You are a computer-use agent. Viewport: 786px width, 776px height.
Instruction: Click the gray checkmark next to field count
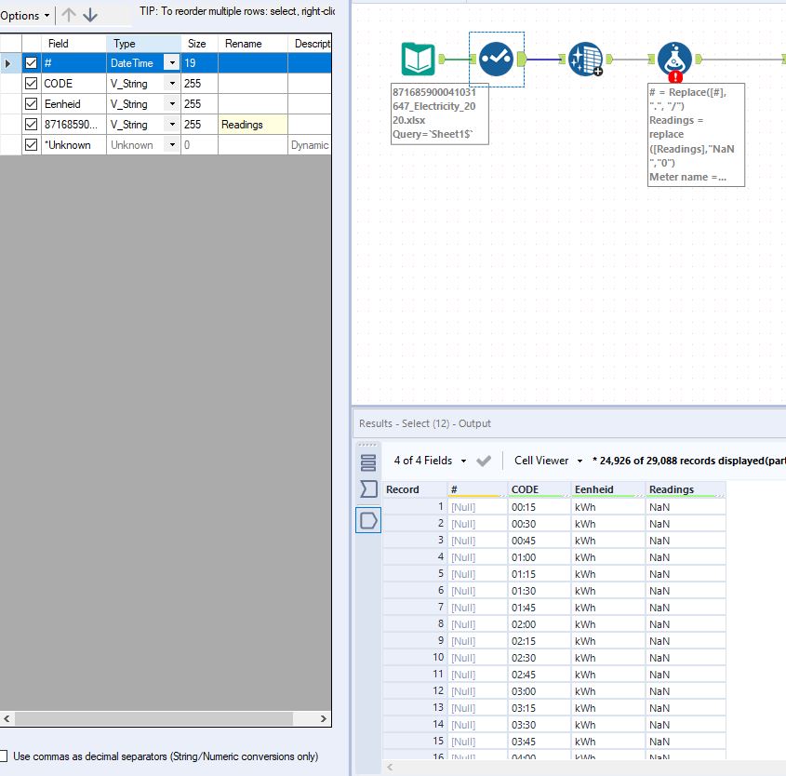pos(484,460)
